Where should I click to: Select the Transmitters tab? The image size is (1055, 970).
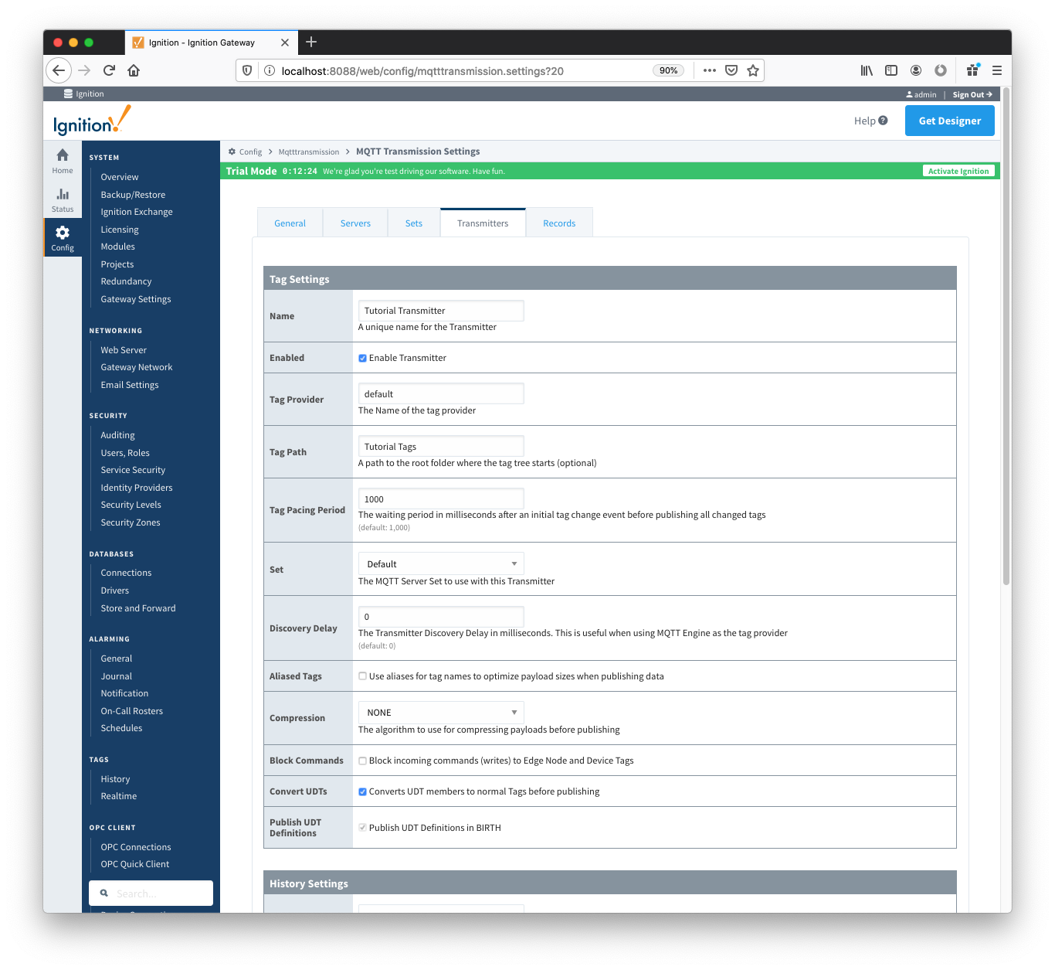483,223
